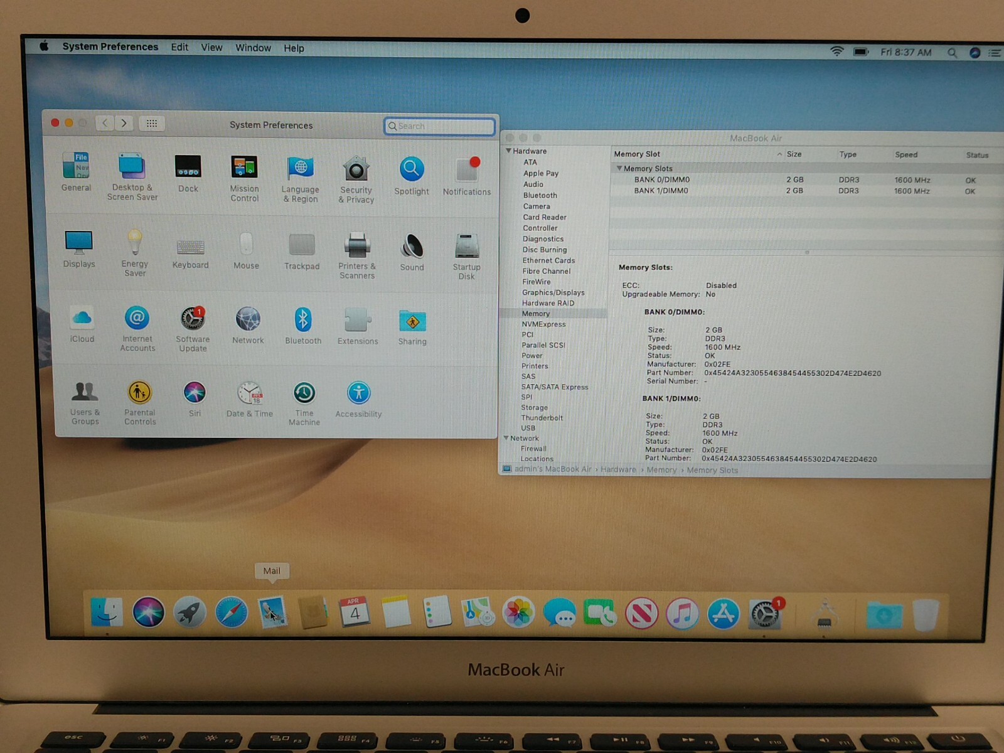
Task: Open Extensions preferences
Action: pyautogui.click(x=358, y=326)
